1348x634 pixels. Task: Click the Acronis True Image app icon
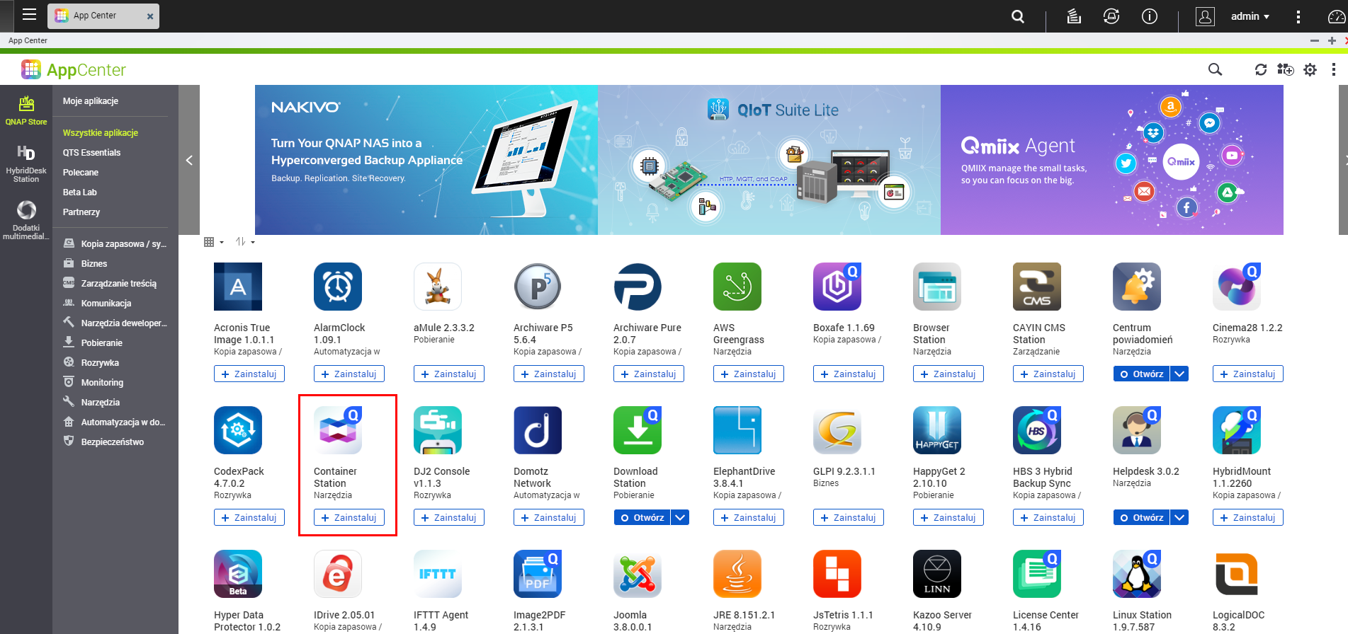[x=238, y=287]
